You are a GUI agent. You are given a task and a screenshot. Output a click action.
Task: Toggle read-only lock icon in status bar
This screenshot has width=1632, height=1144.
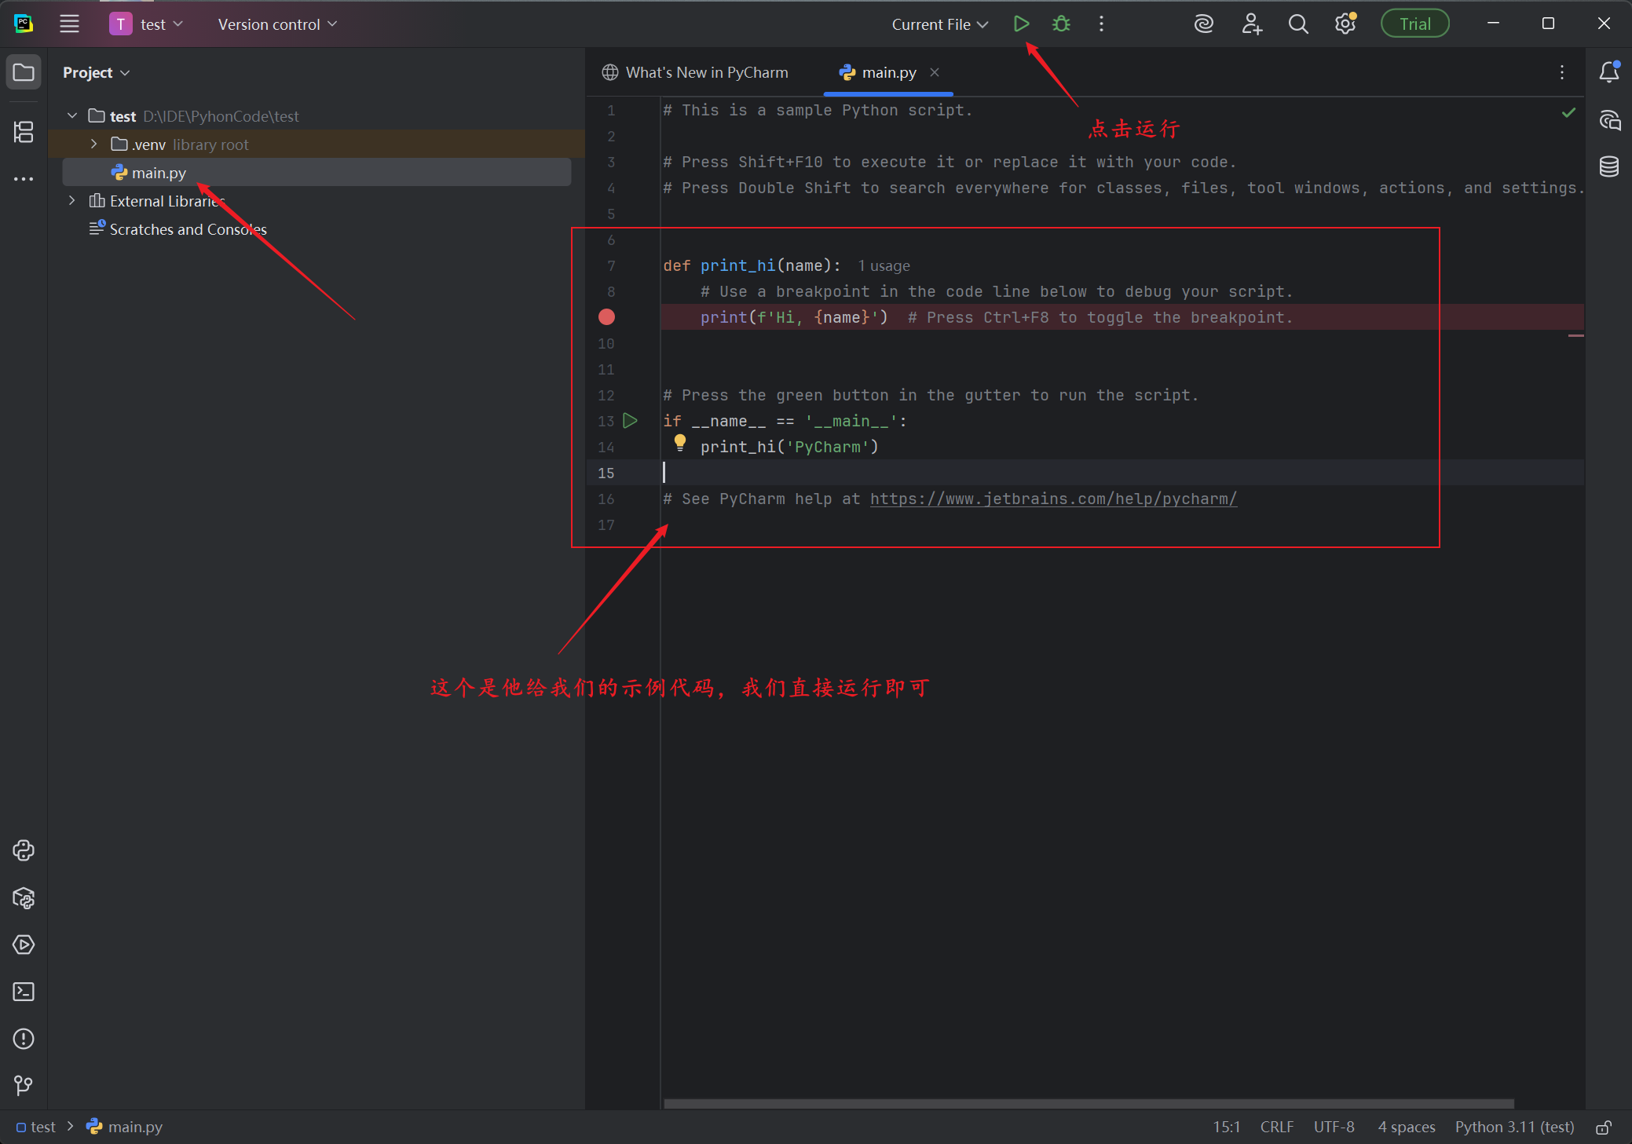(1604, 1128)
